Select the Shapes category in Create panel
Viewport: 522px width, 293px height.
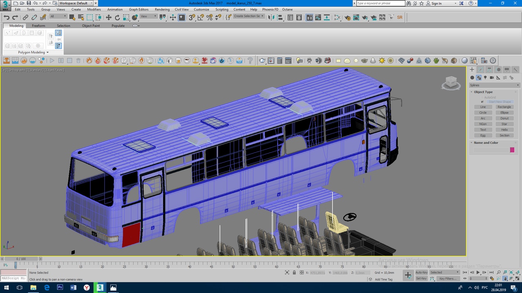click(x=479, y=77)
